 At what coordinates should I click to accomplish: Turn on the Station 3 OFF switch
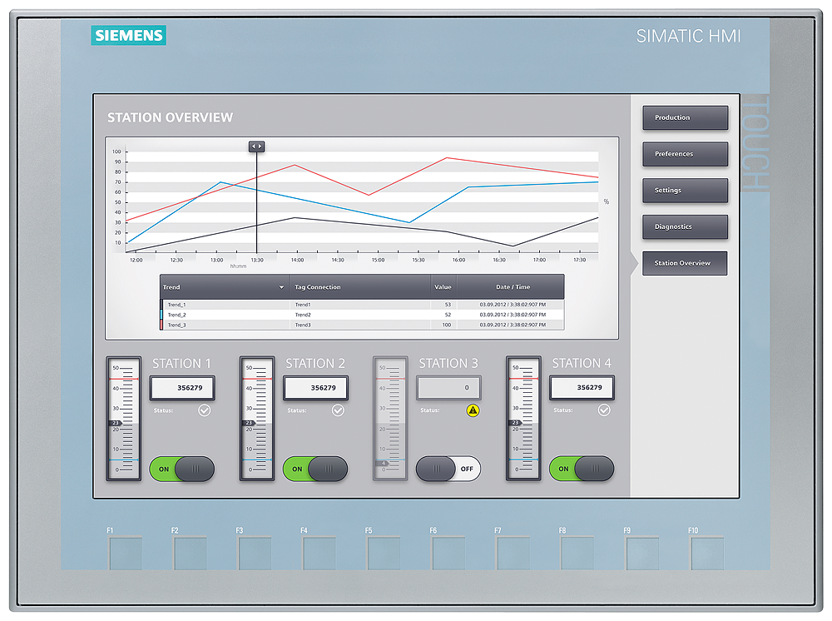(449, 469)
